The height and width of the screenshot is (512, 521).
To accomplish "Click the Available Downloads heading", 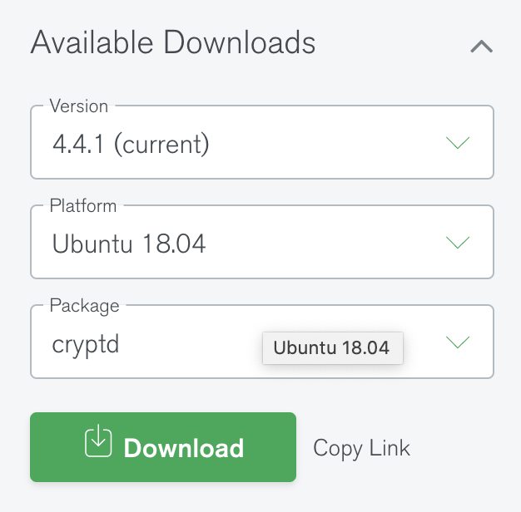I will click(173, 42).
